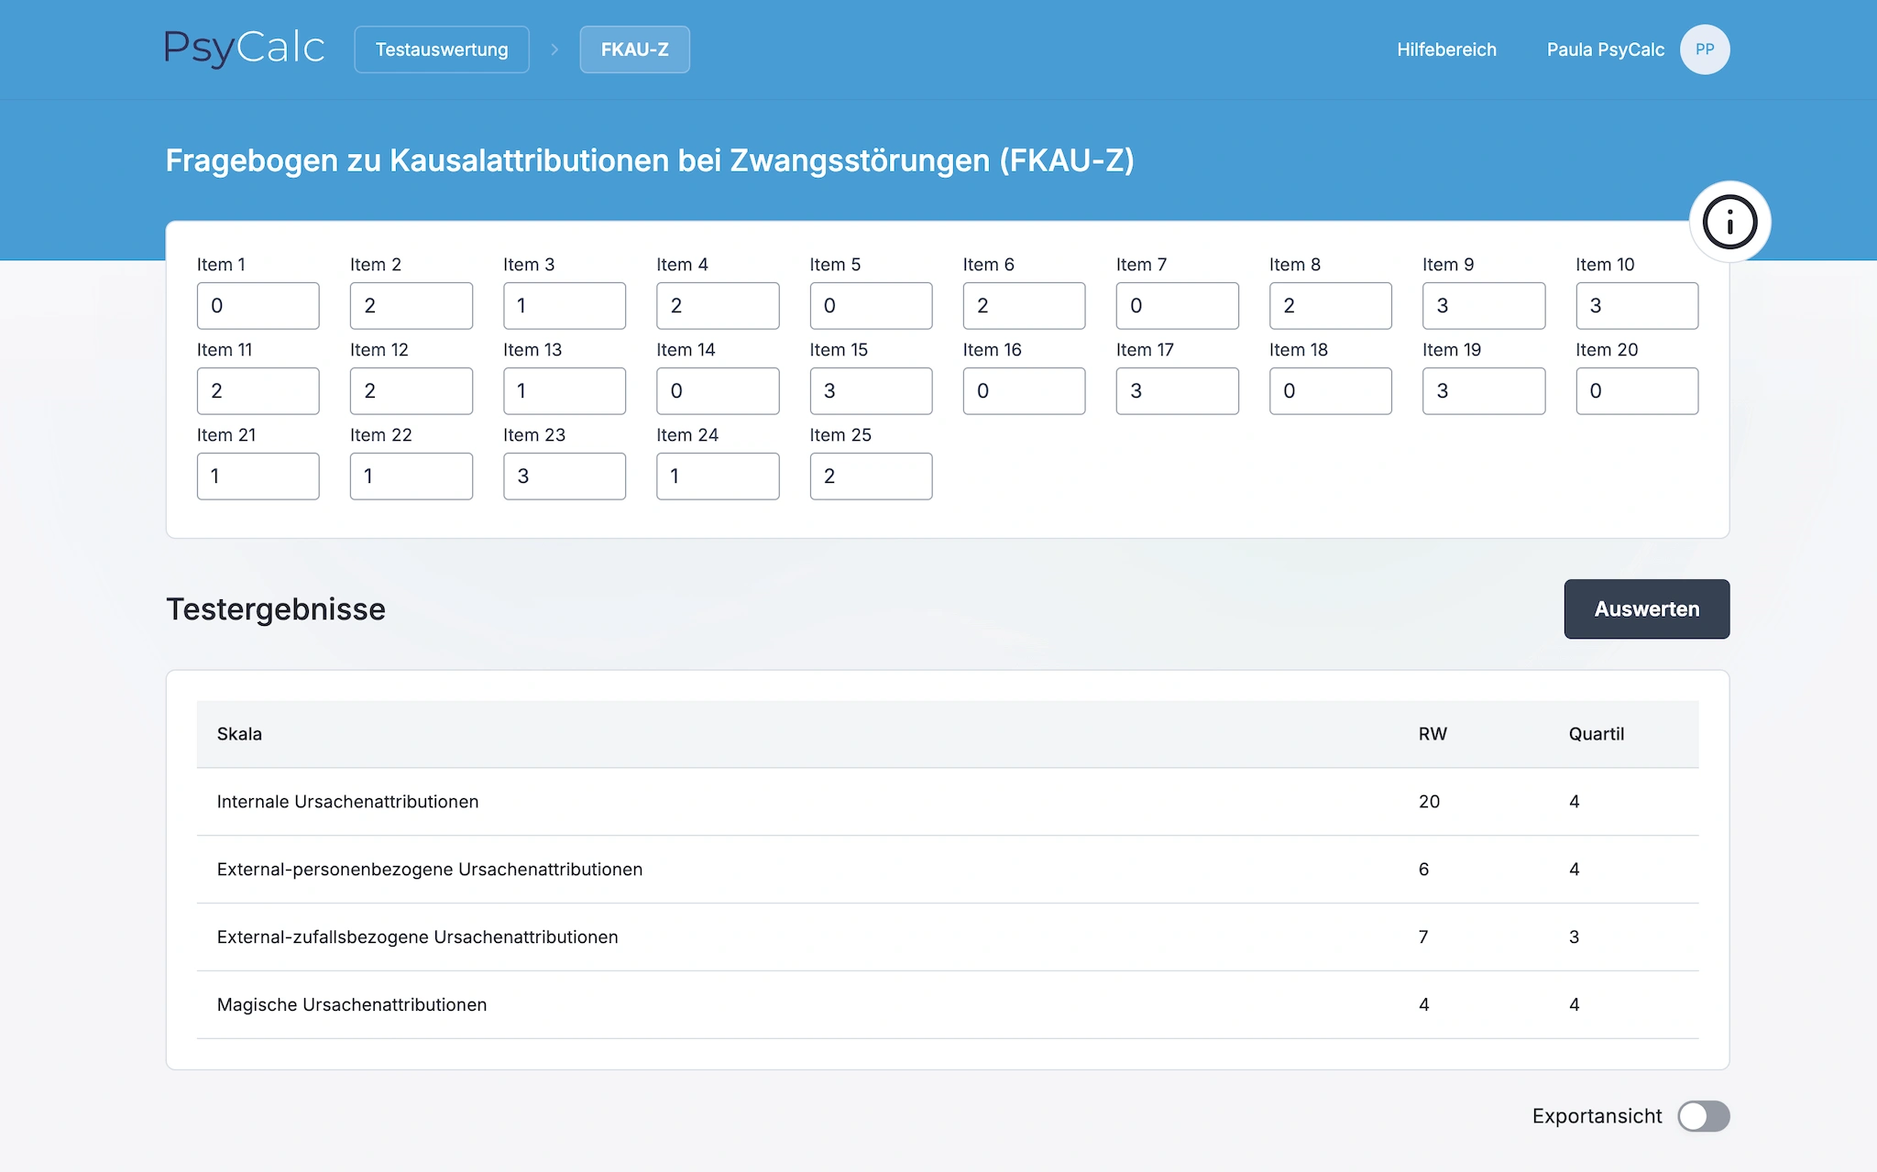Focus the Item 9 input field
Screen dimensions: 1877x1172
[x=1484, y=306]
